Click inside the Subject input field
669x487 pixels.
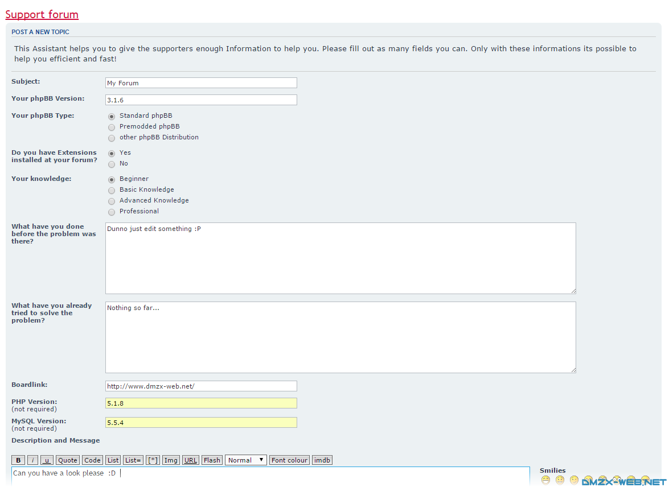(x=200, y=82)
